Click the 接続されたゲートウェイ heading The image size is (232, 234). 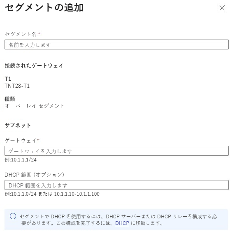click(34, 66)
